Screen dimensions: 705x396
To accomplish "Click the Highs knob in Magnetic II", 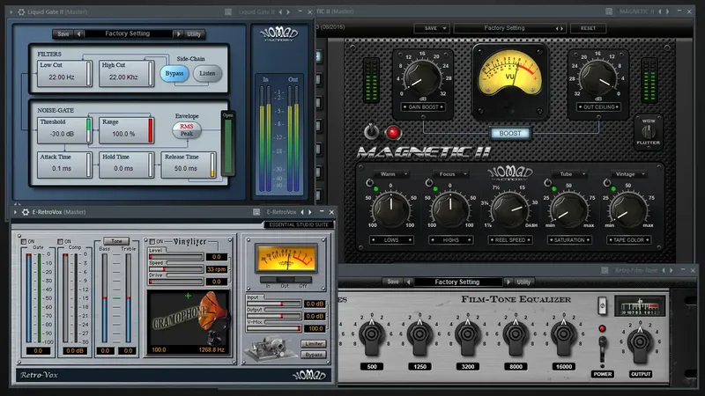I will [450, 209].
